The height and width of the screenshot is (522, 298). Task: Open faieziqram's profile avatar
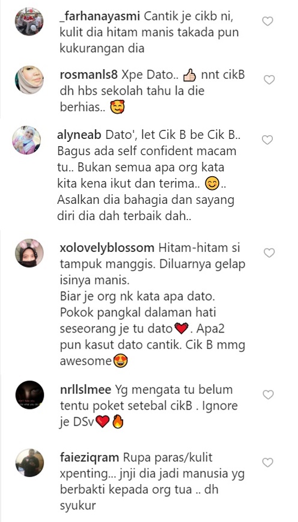click(x=29, y=462)
